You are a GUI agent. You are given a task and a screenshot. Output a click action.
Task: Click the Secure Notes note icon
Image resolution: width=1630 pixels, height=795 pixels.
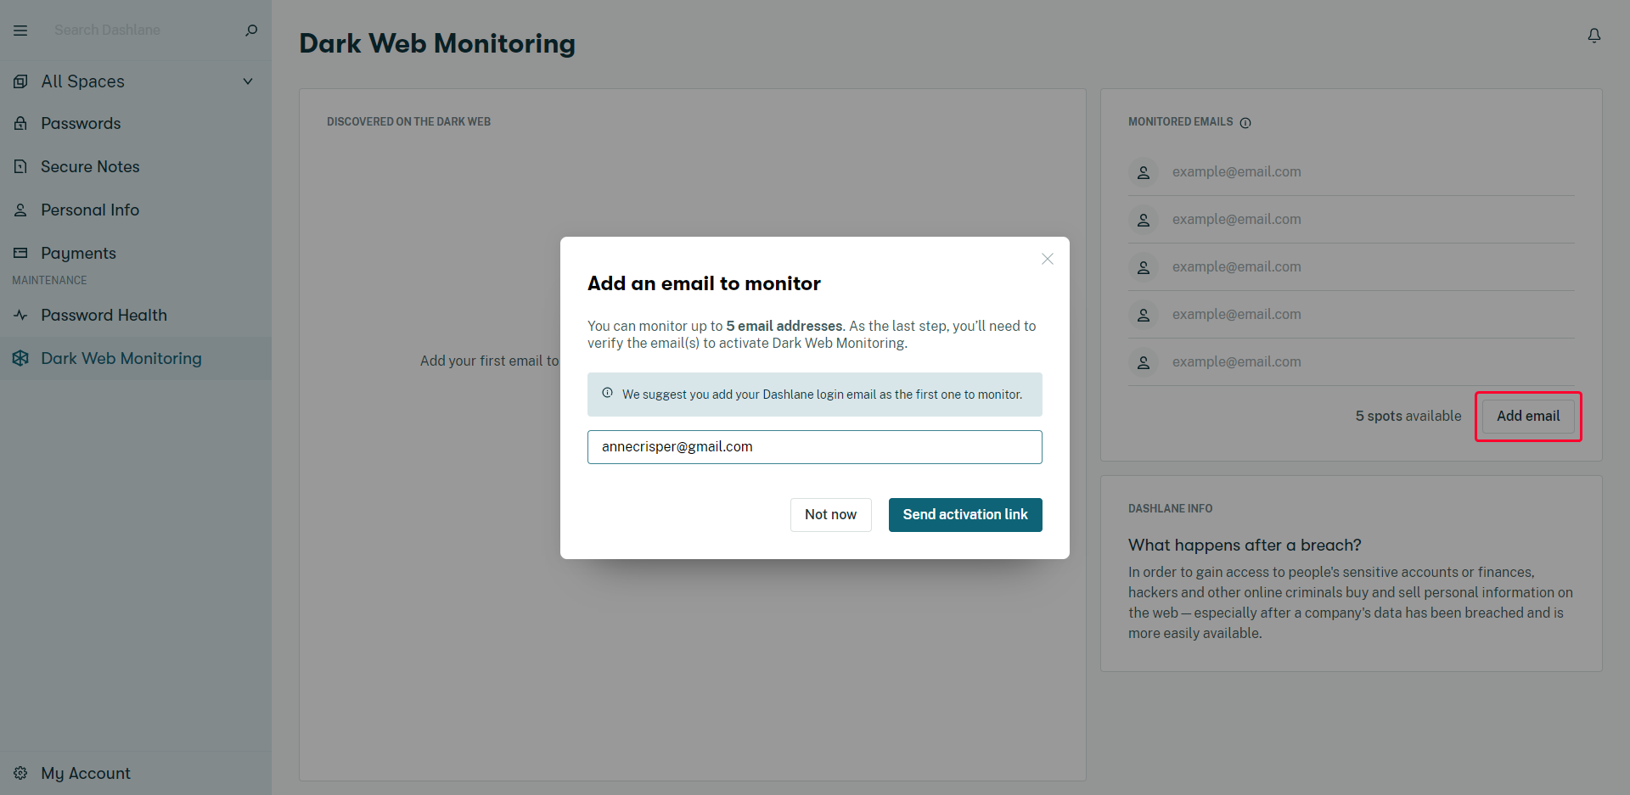coord(20,166)
